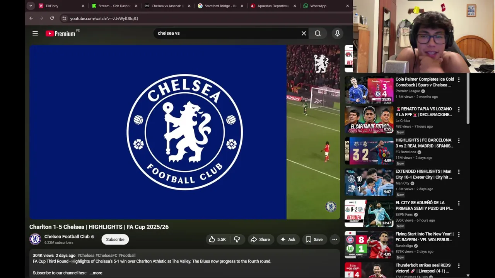Open Man City 10-1 Exeter City thumbnail
This screenshot has height=278, width=495.
coord(369,182)
